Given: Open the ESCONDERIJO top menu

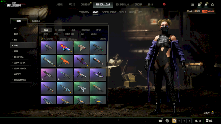Looking at the screenshot, I should coord(122,4).
